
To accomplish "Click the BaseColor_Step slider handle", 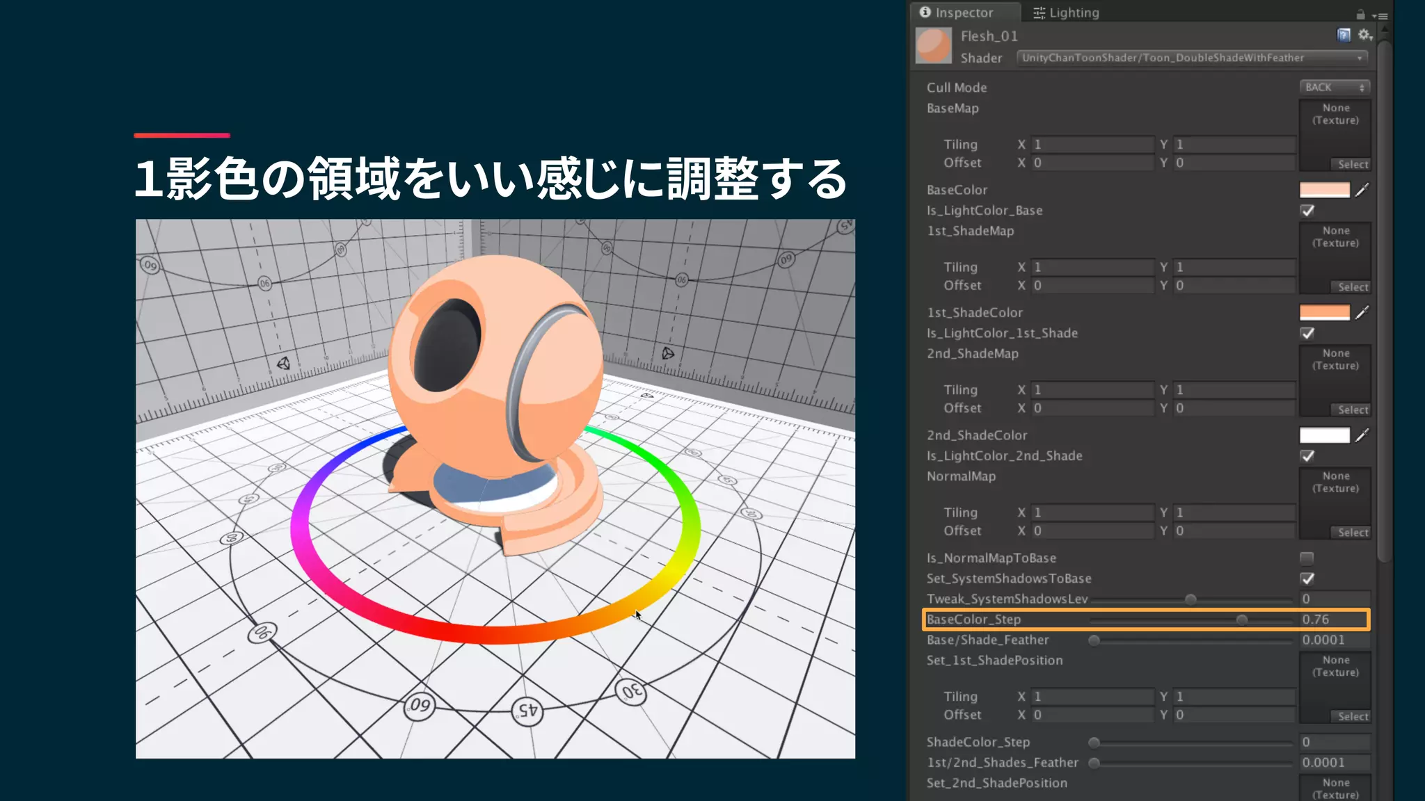I will pyautogui.click(x=1241, y=620).
